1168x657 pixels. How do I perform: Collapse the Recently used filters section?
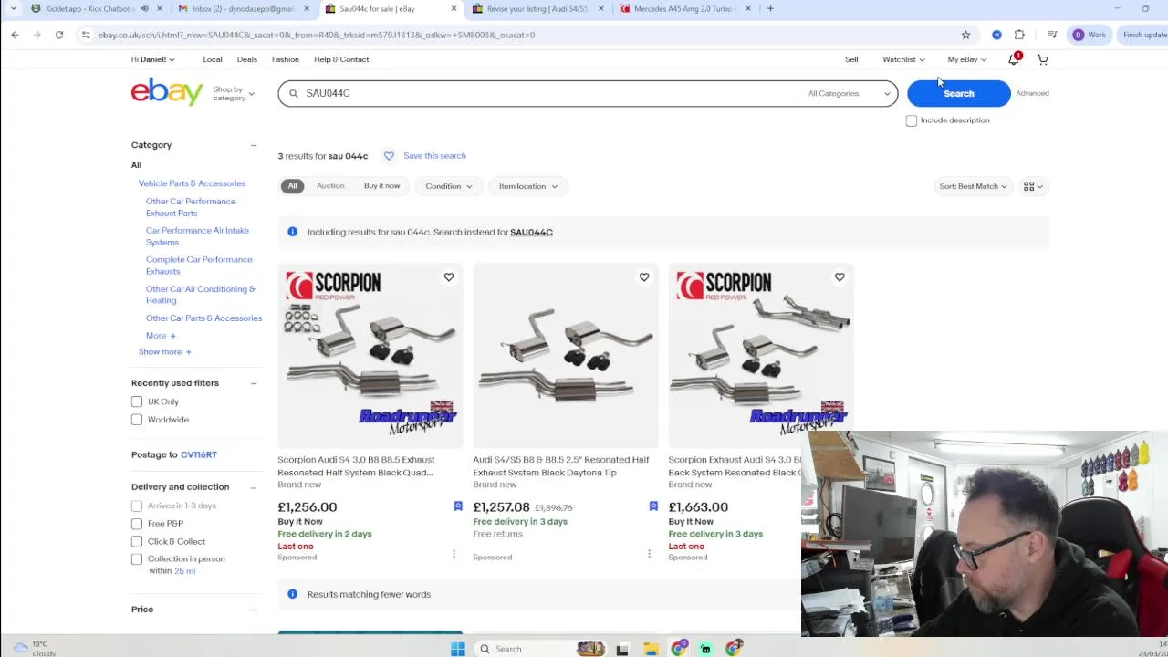(254, 383)
